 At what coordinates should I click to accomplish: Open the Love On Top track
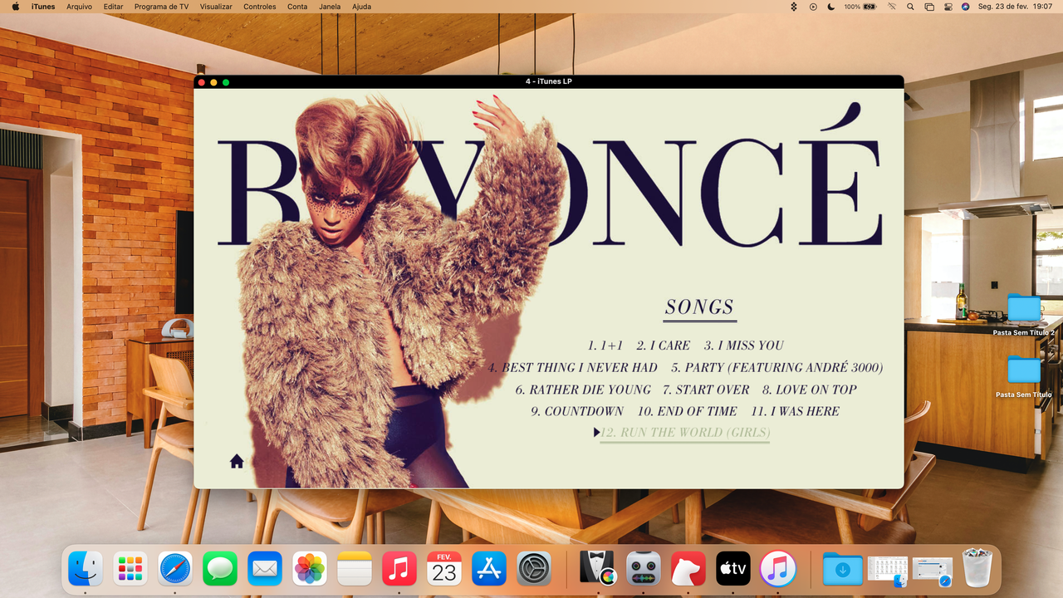[810, 390]
